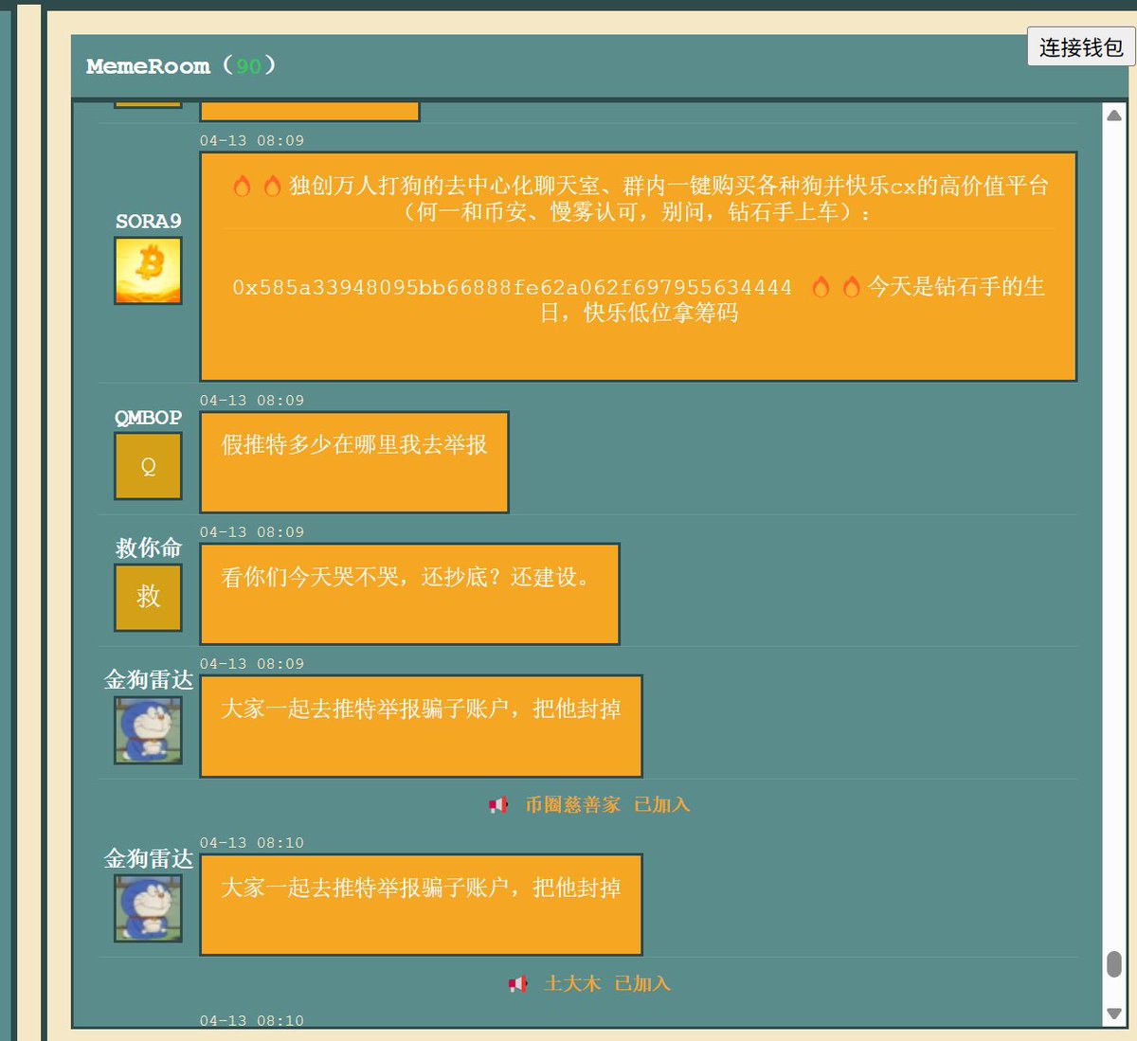Viewport: 1137px width, 1041px height.
Task: Click the megaphone icon beside 土大木
Action: tap(517, 984)
